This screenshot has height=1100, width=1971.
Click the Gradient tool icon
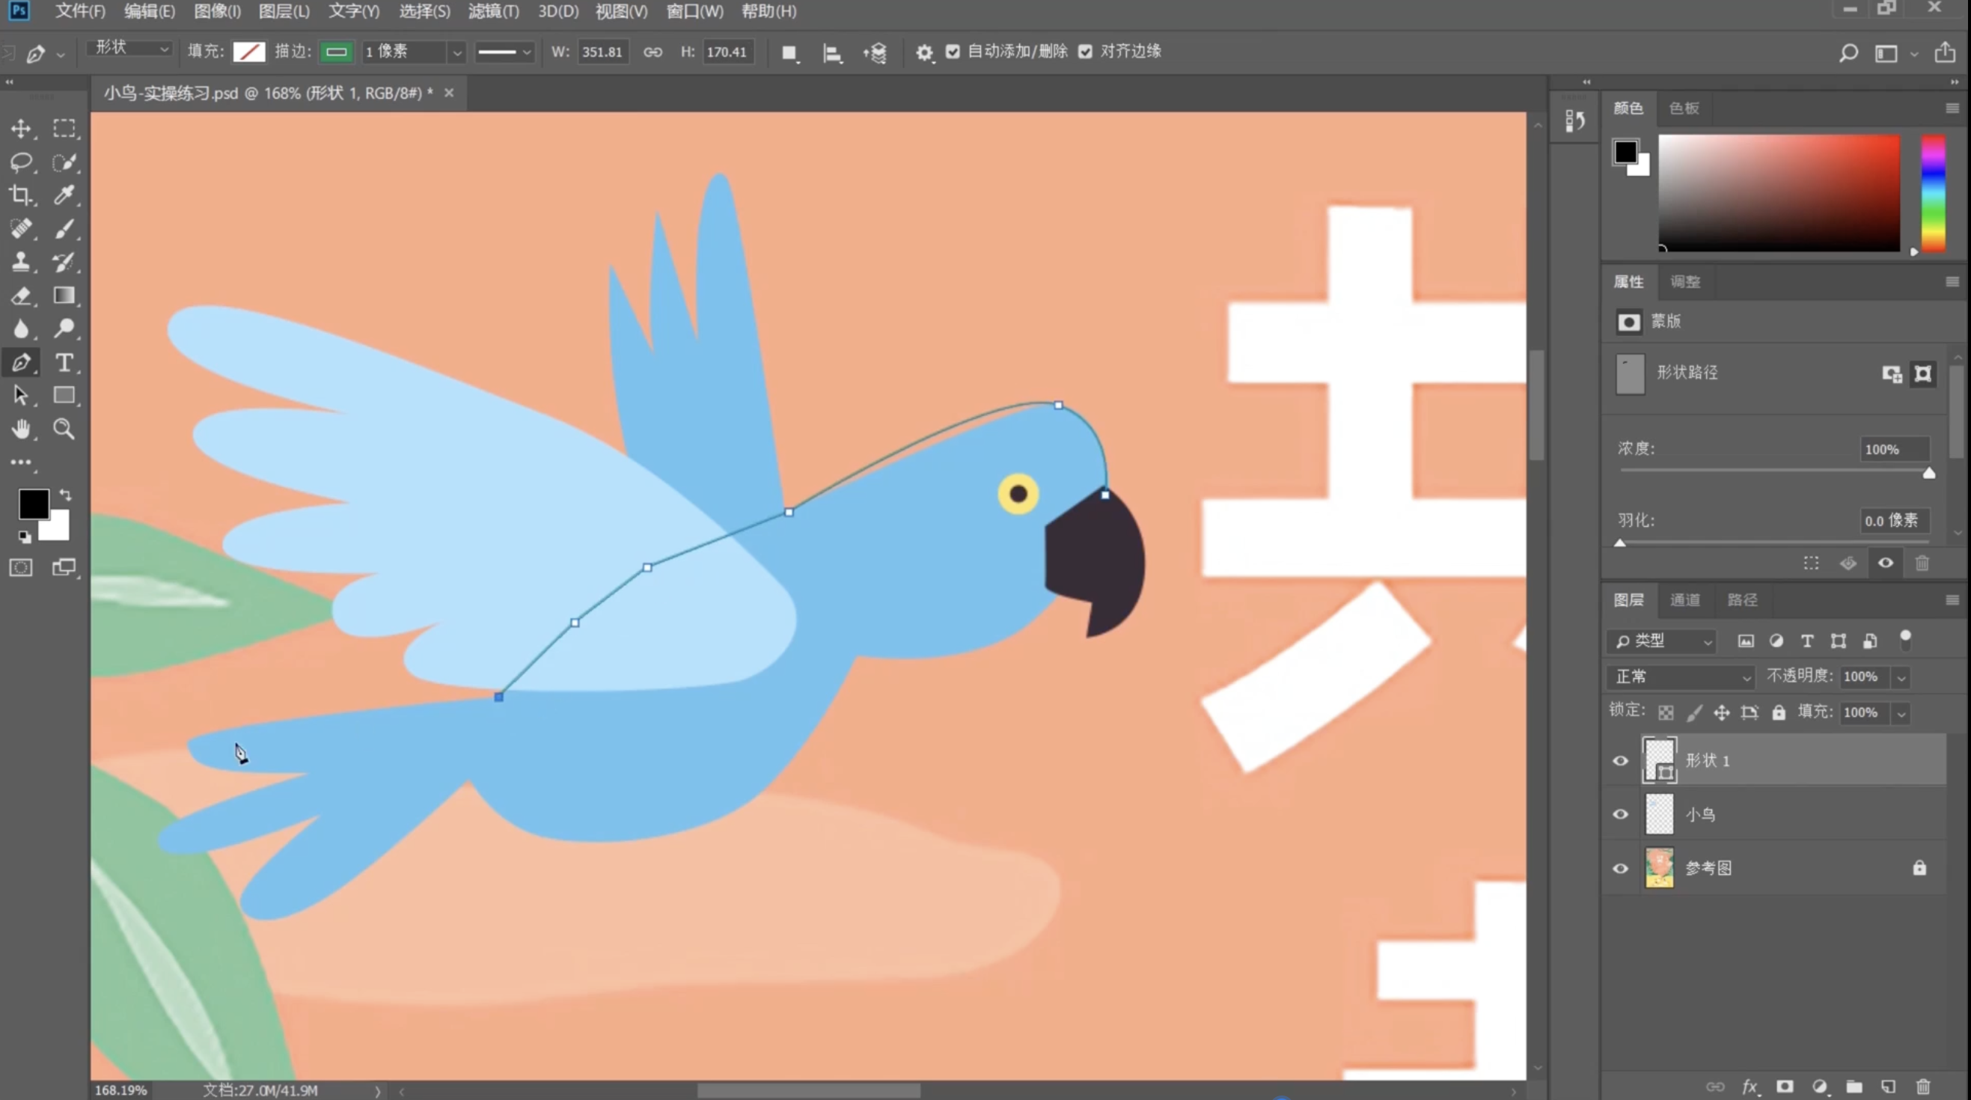pos(64,296)
